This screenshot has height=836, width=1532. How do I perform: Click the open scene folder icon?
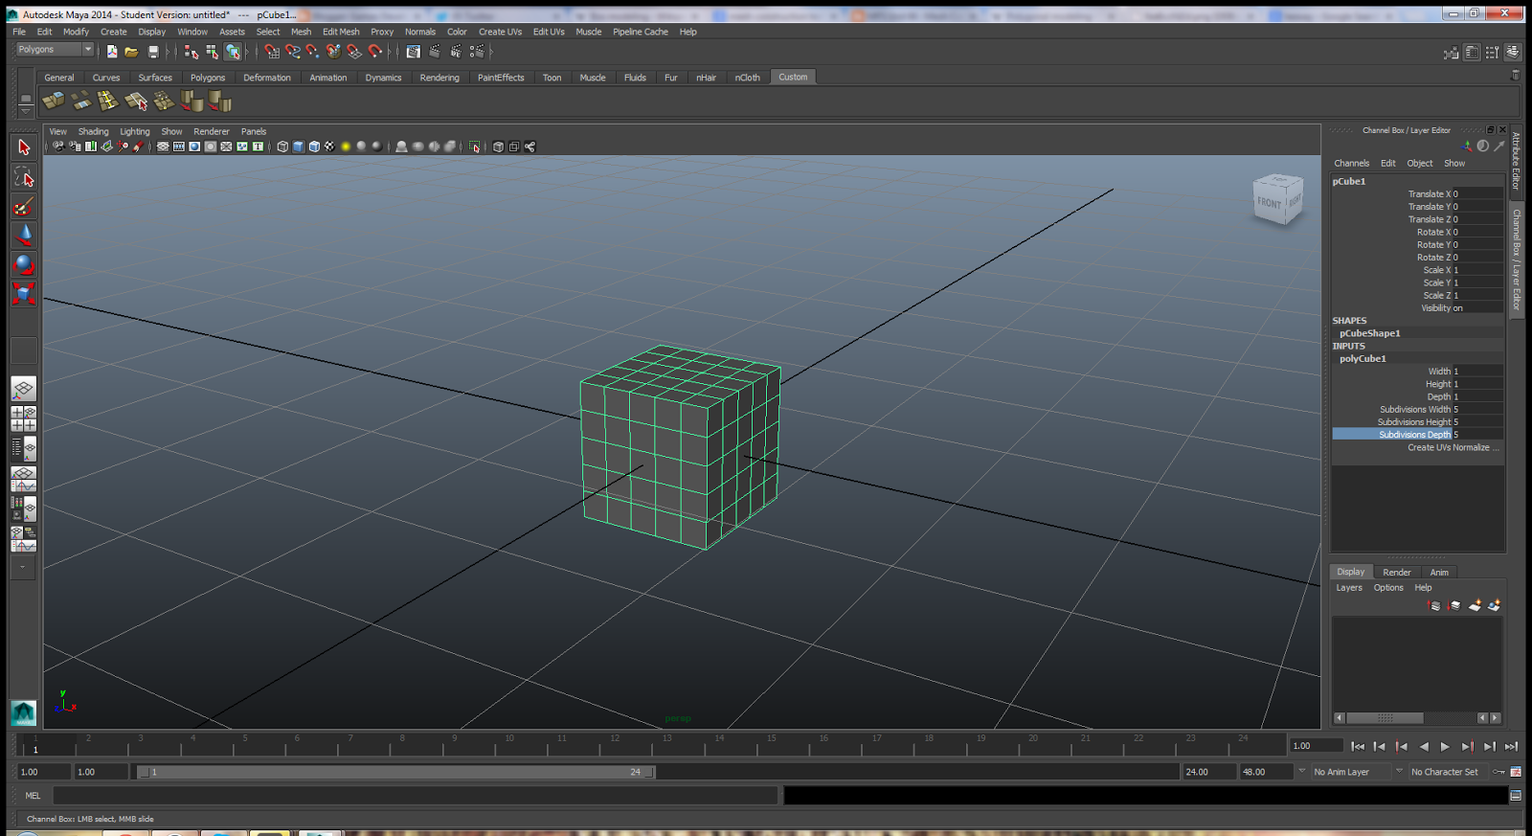(x=131, y=52)
